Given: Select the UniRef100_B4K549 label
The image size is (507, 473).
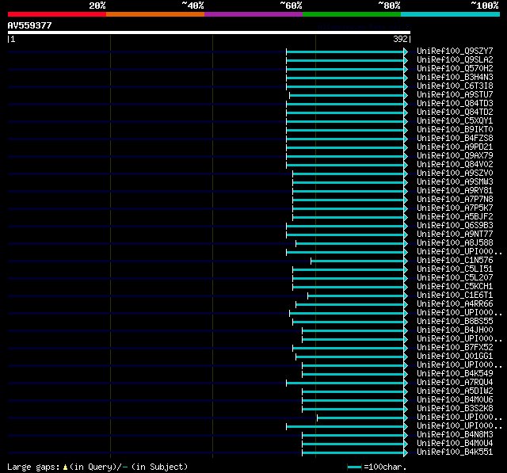Looking at the screenshot, I should pyautogui.click(x=455, y=374).
